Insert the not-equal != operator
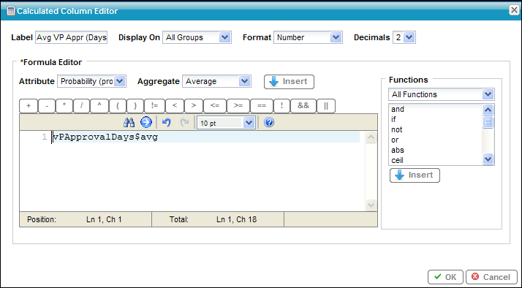This screenshot has height=288, width=522. 154,106
